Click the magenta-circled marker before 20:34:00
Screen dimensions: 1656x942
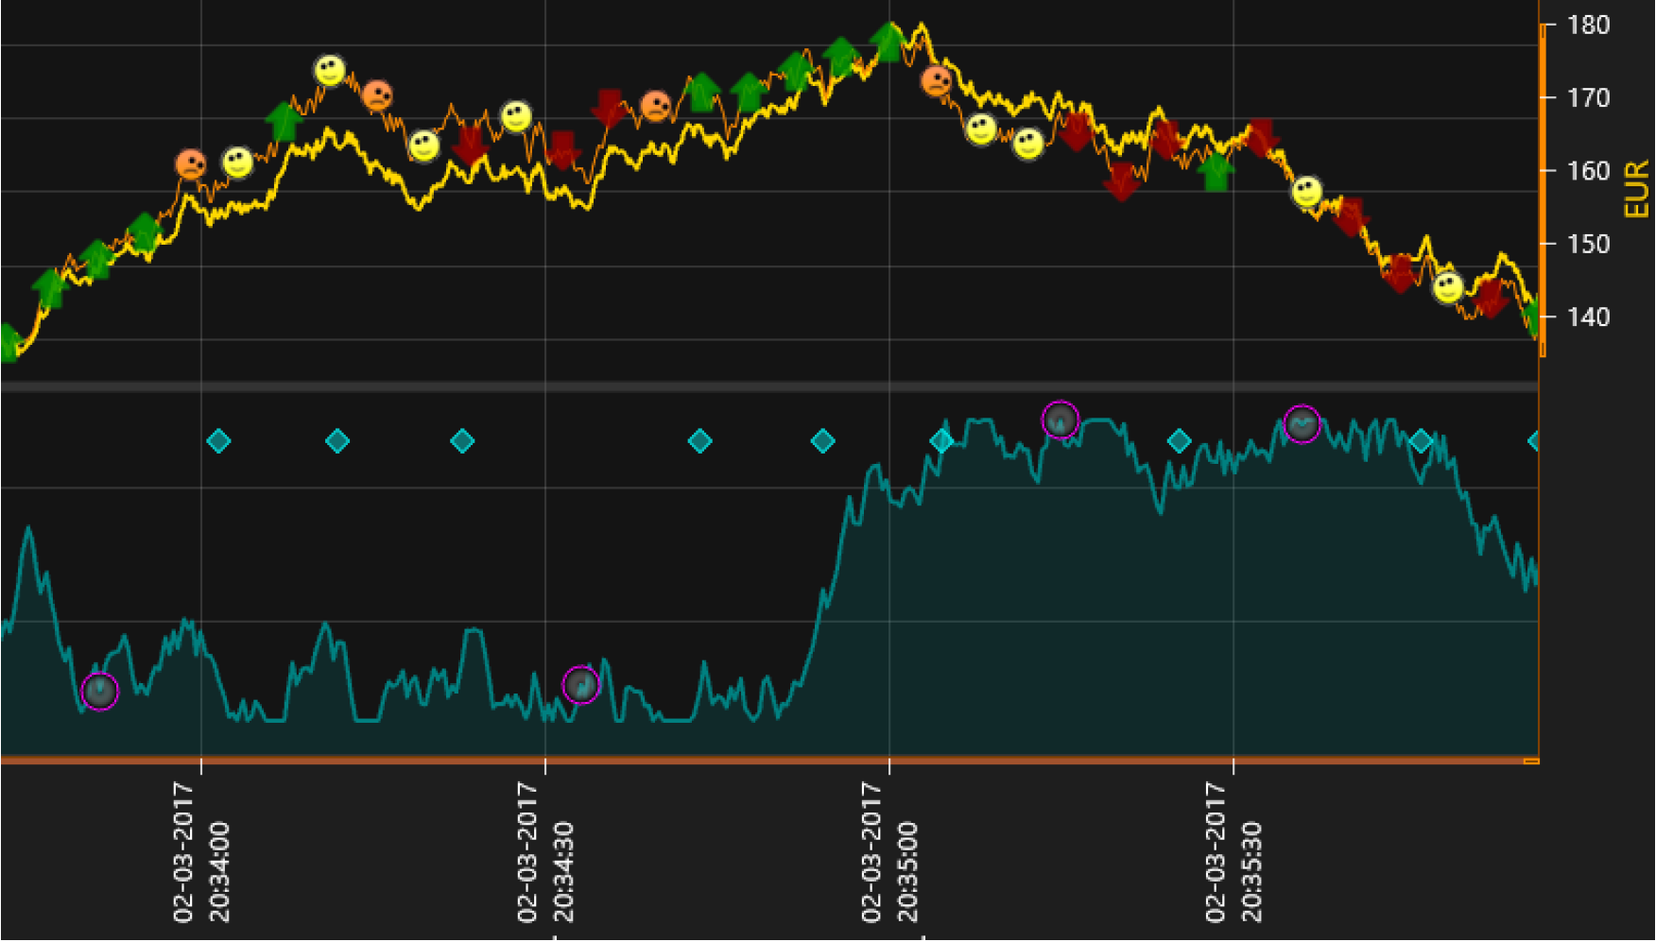(100, 692)
